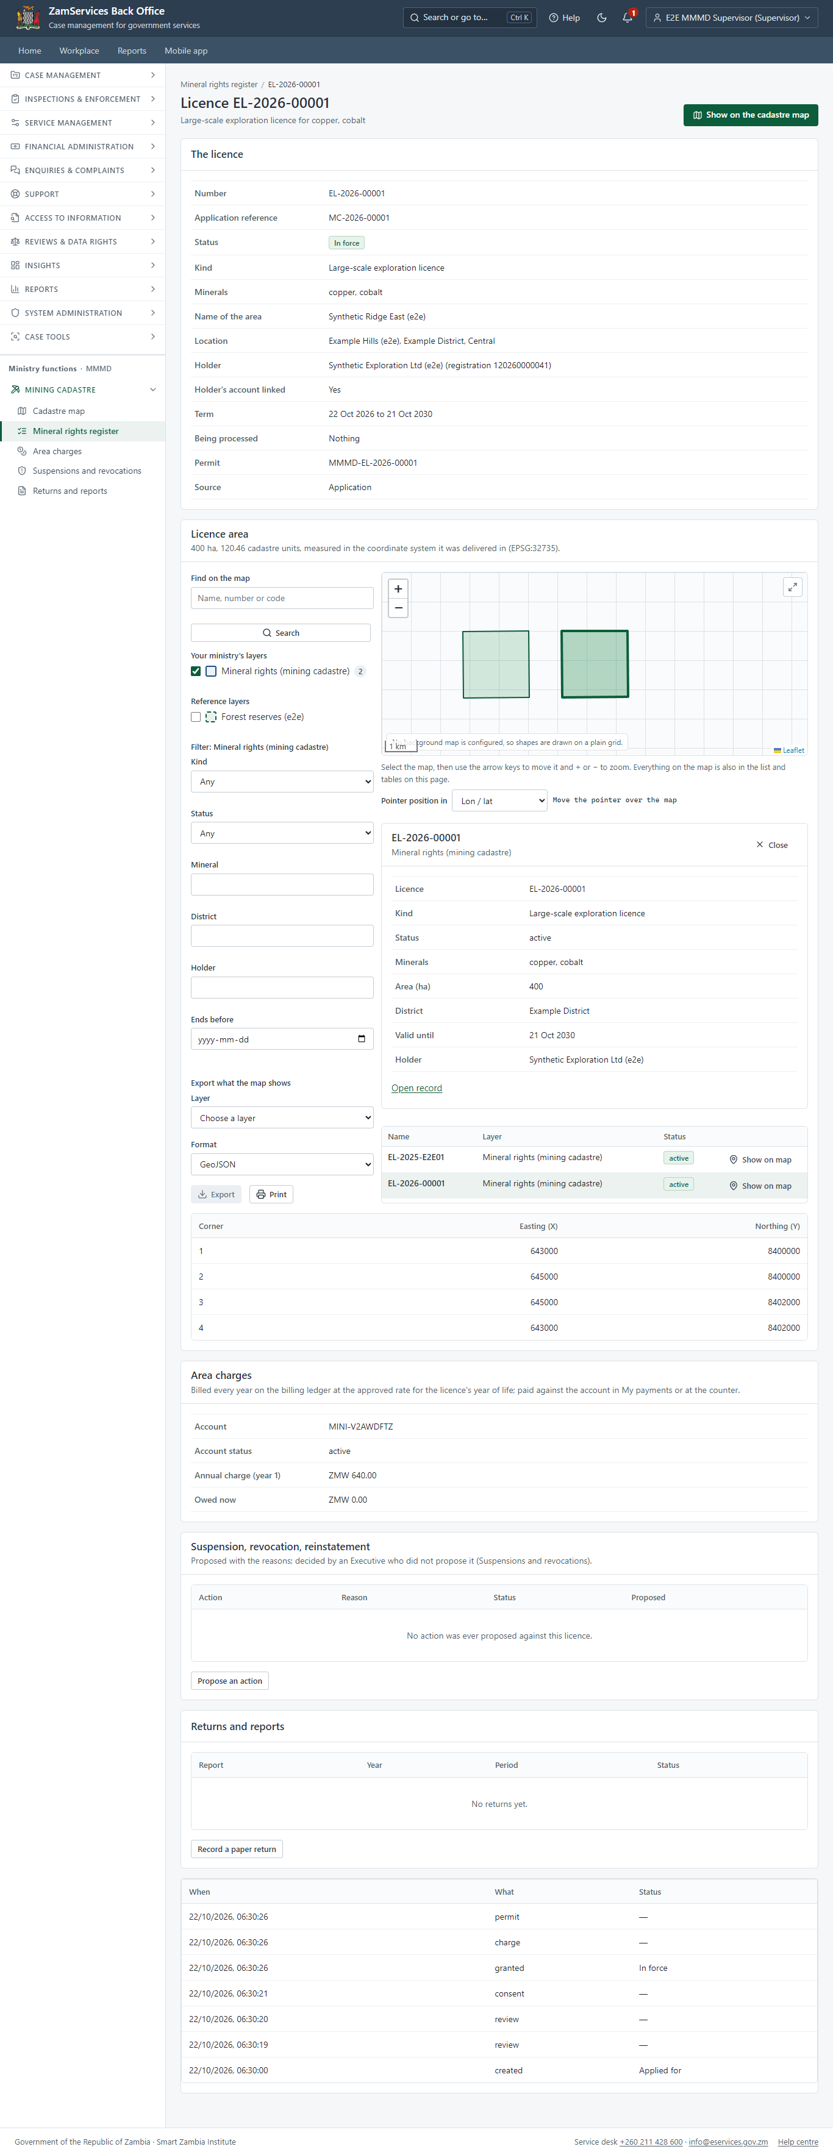
Task: Expand the Case Management sidebar section
Action: 83,76
